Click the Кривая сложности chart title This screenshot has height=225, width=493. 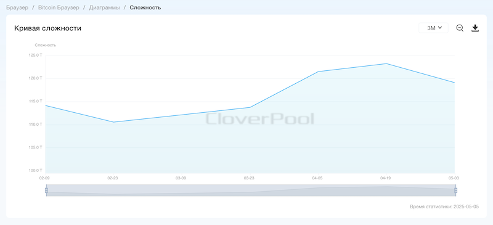coord(48,28)
